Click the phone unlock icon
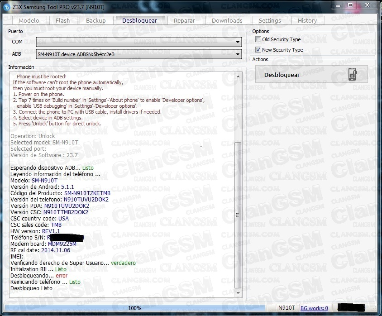The image size is (382, 316). pos(352,74)
